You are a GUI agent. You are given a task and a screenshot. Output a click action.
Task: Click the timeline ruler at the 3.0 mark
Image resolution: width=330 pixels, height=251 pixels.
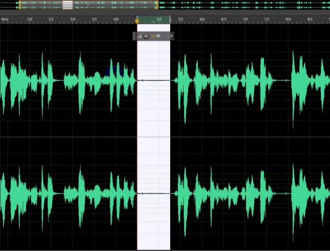click(73, 21)
